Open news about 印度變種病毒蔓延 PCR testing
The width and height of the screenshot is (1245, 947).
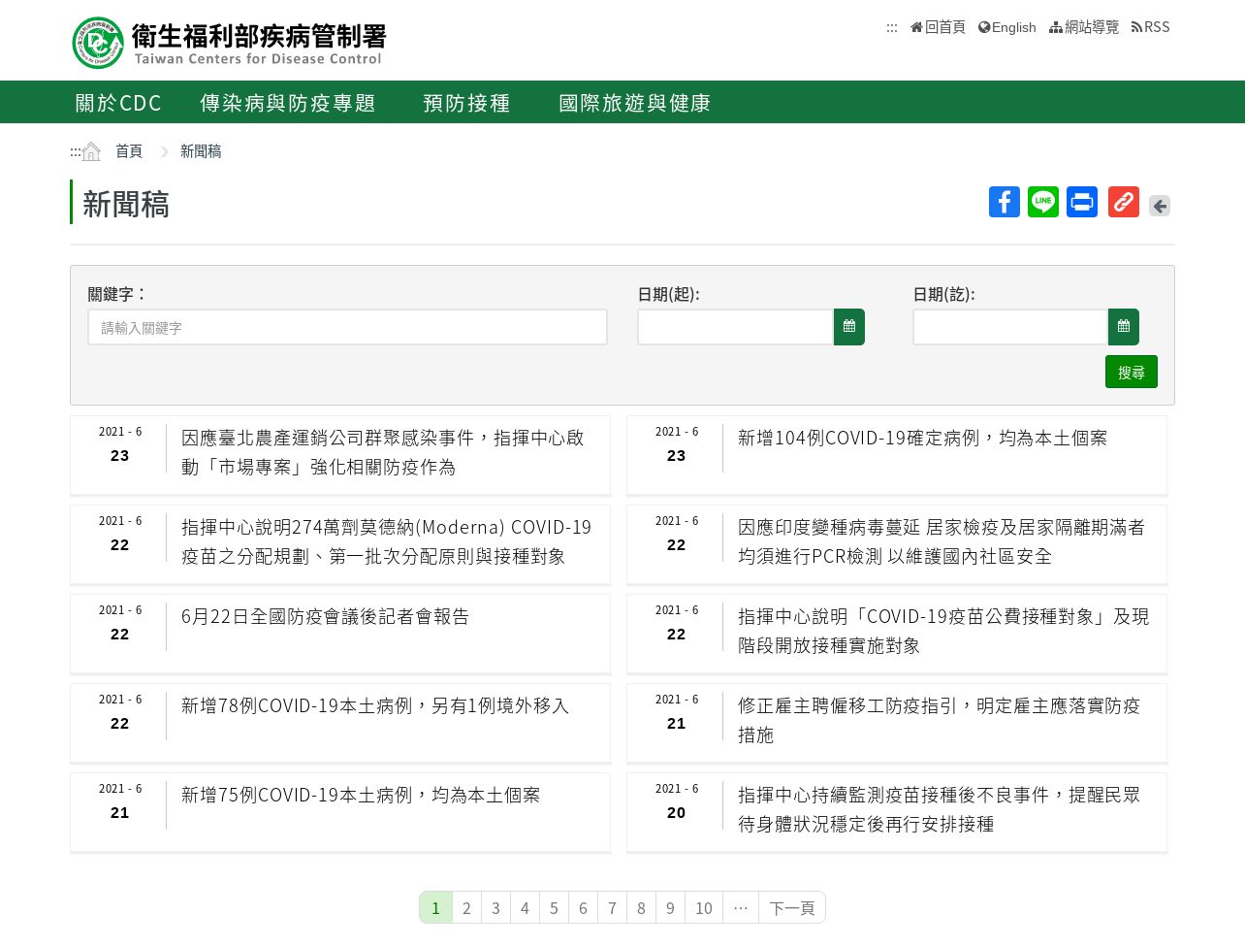pyautogui.click(x=942, y=541)
